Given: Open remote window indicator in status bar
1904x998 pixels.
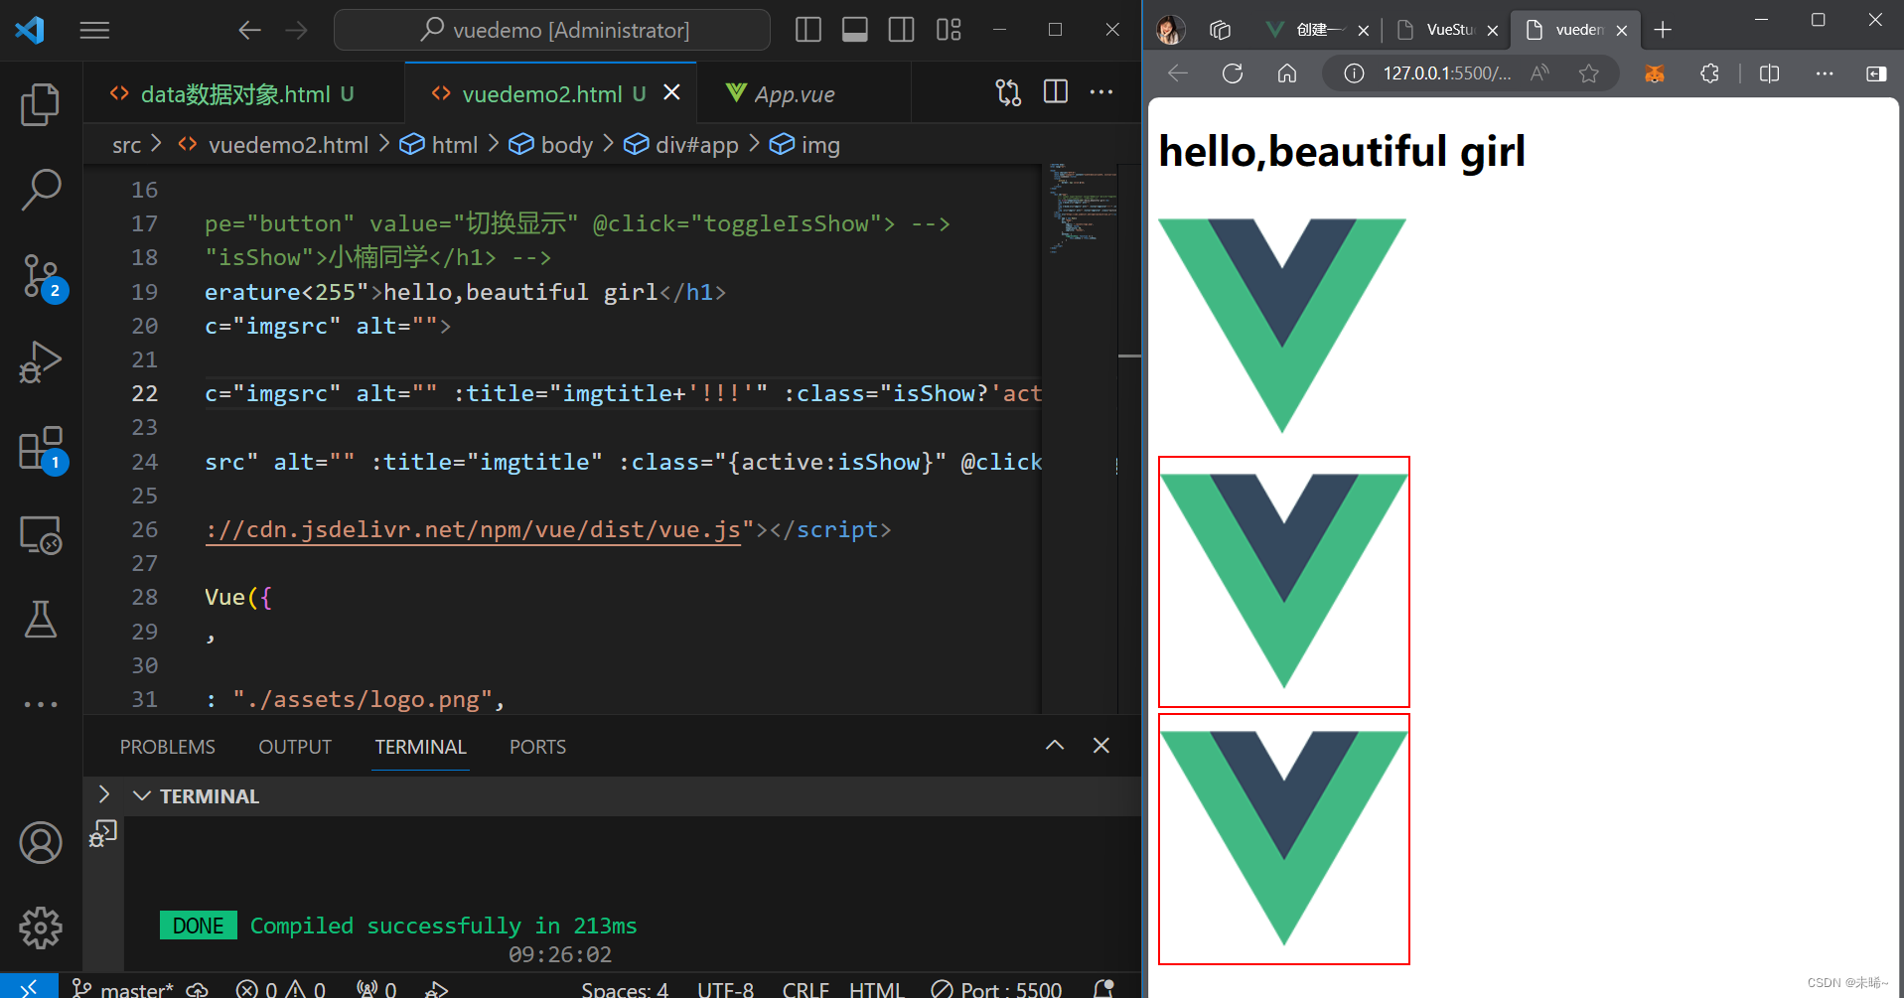Looking at the screenshot, I should 29,986.
